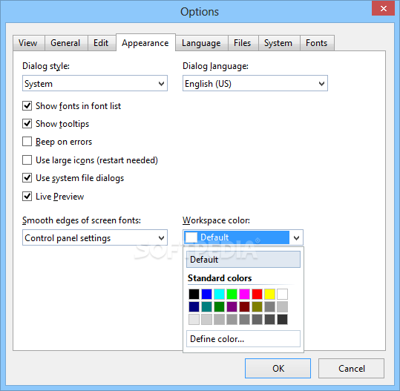Viewport: 400px width, 391px height.
Task: Pick the teal color swatch
Action: point(206,307)
